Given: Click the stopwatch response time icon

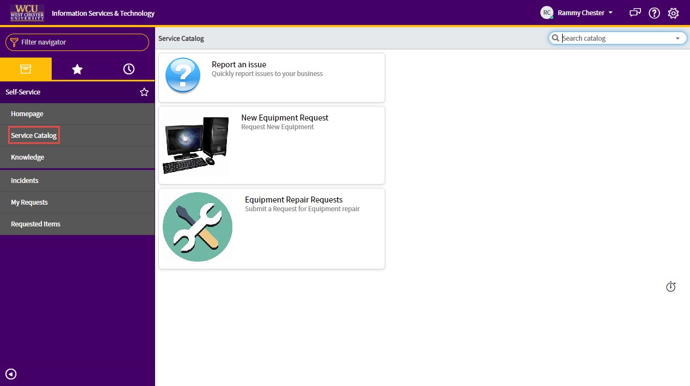Looking at the screenshot, I should [x=671, y=287].
